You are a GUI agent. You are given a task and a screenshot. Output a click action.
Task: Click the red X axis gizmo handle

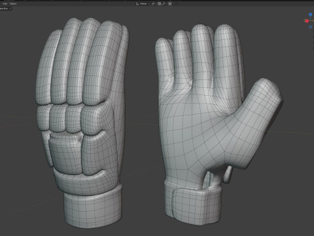pyautogui.click(x=307, y=21)
